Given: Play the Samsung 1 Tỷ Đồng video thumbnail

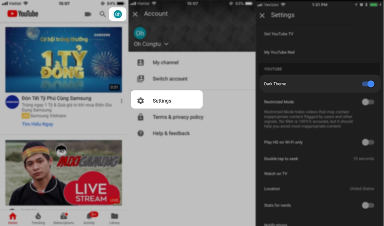Looking at the screenshot, I should click(64, 59).
